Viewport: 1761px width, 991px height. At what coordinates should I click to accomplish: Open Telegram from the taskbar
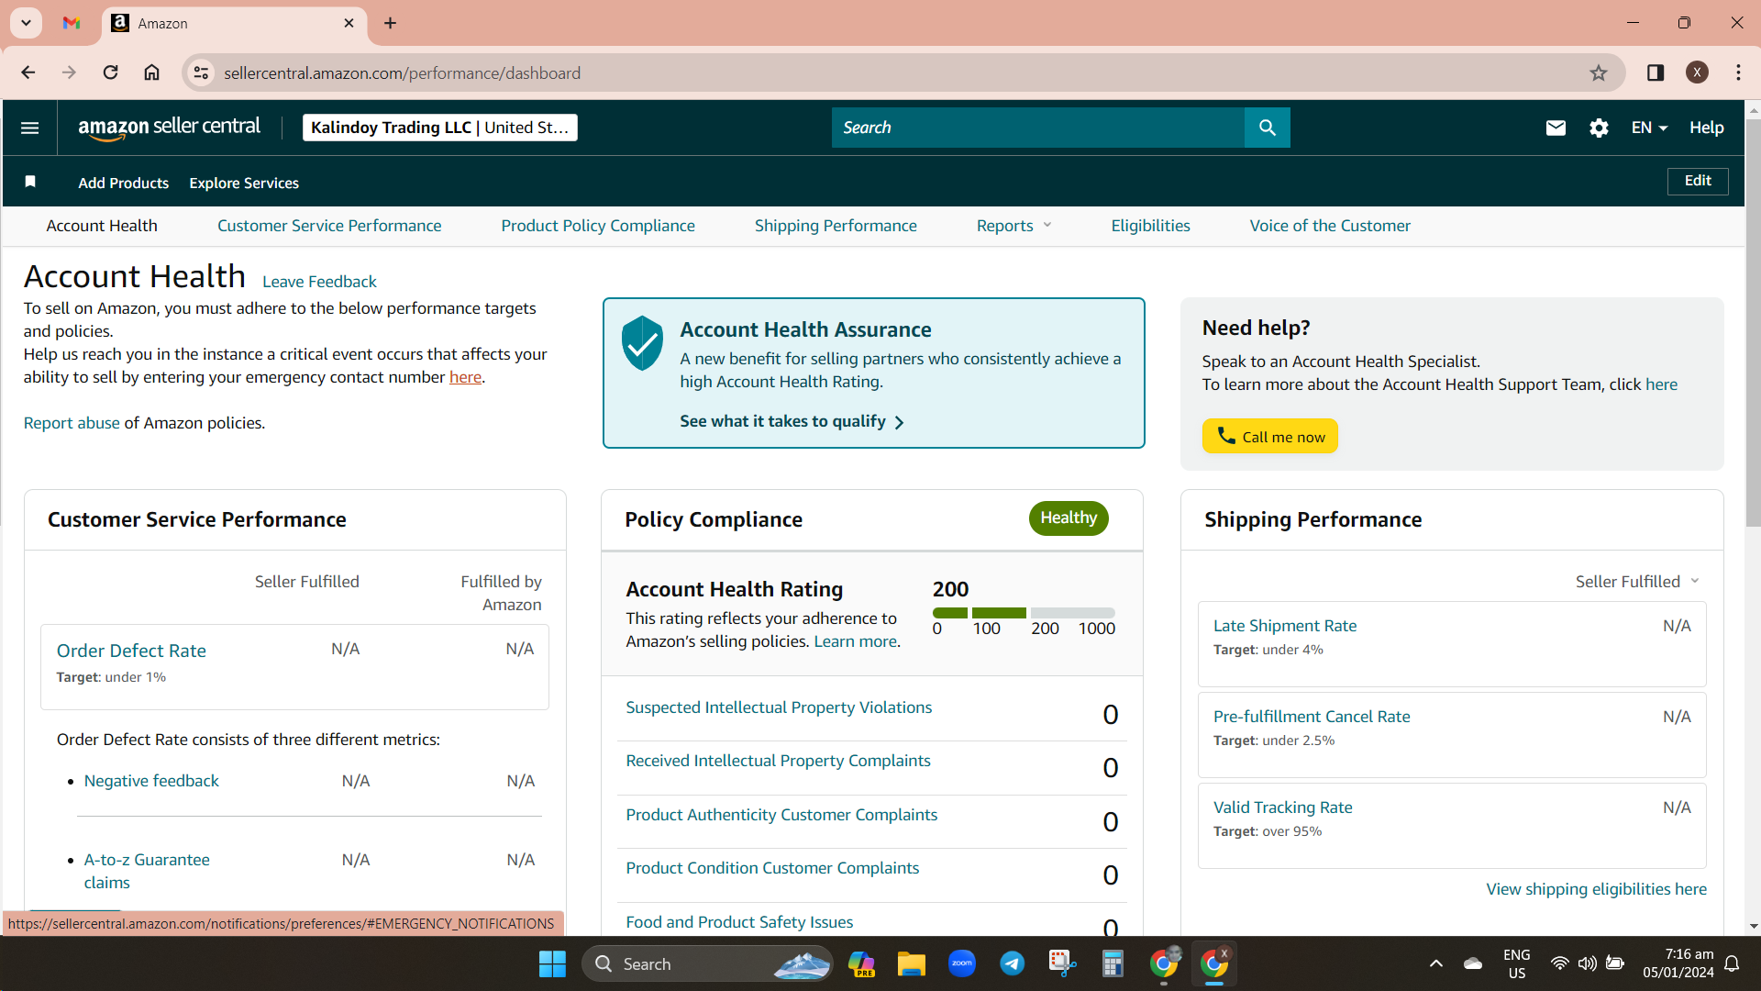coord(1012,963)
